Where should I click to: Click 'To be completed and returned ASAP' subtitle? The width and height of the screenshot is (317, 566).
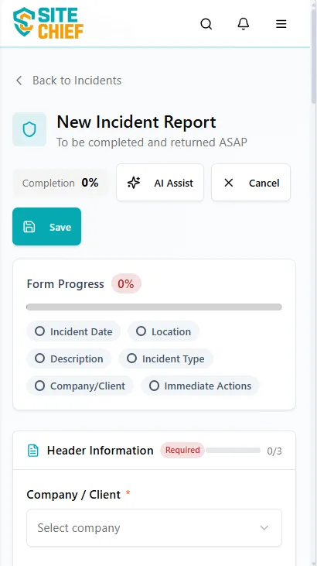pyautogui.click(x=152, y=142)
